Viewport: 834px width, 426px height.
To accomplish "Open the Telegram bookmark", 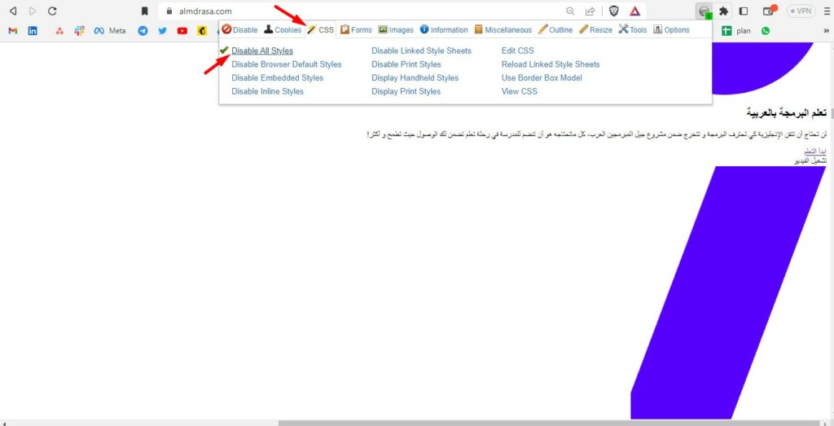I will click(143, 31).
